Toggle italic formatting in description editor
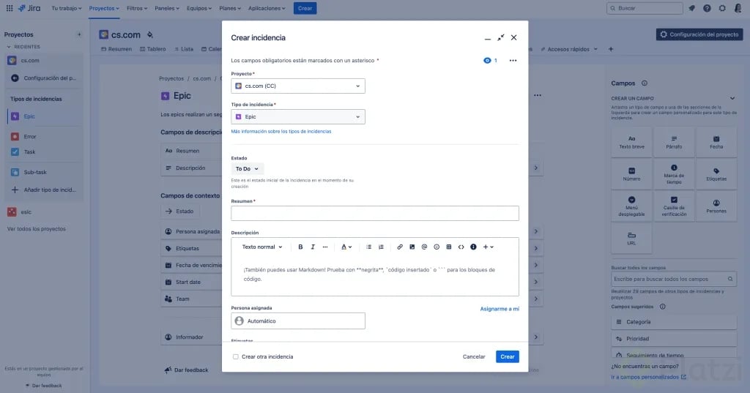The height and width of the screenshot is (393, 750). coord(313,247)
